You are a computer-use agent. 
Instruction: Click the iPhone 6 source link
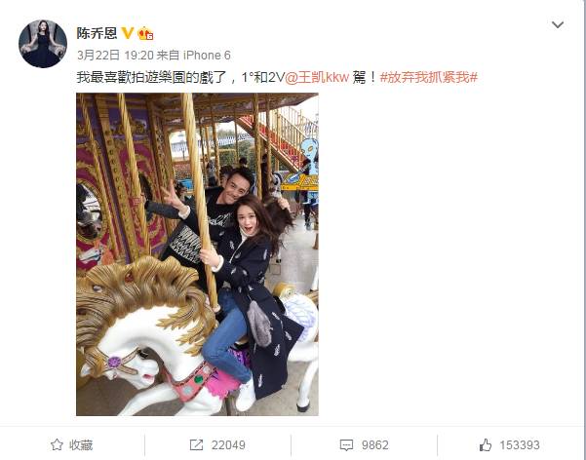click(x=207, y=56)
